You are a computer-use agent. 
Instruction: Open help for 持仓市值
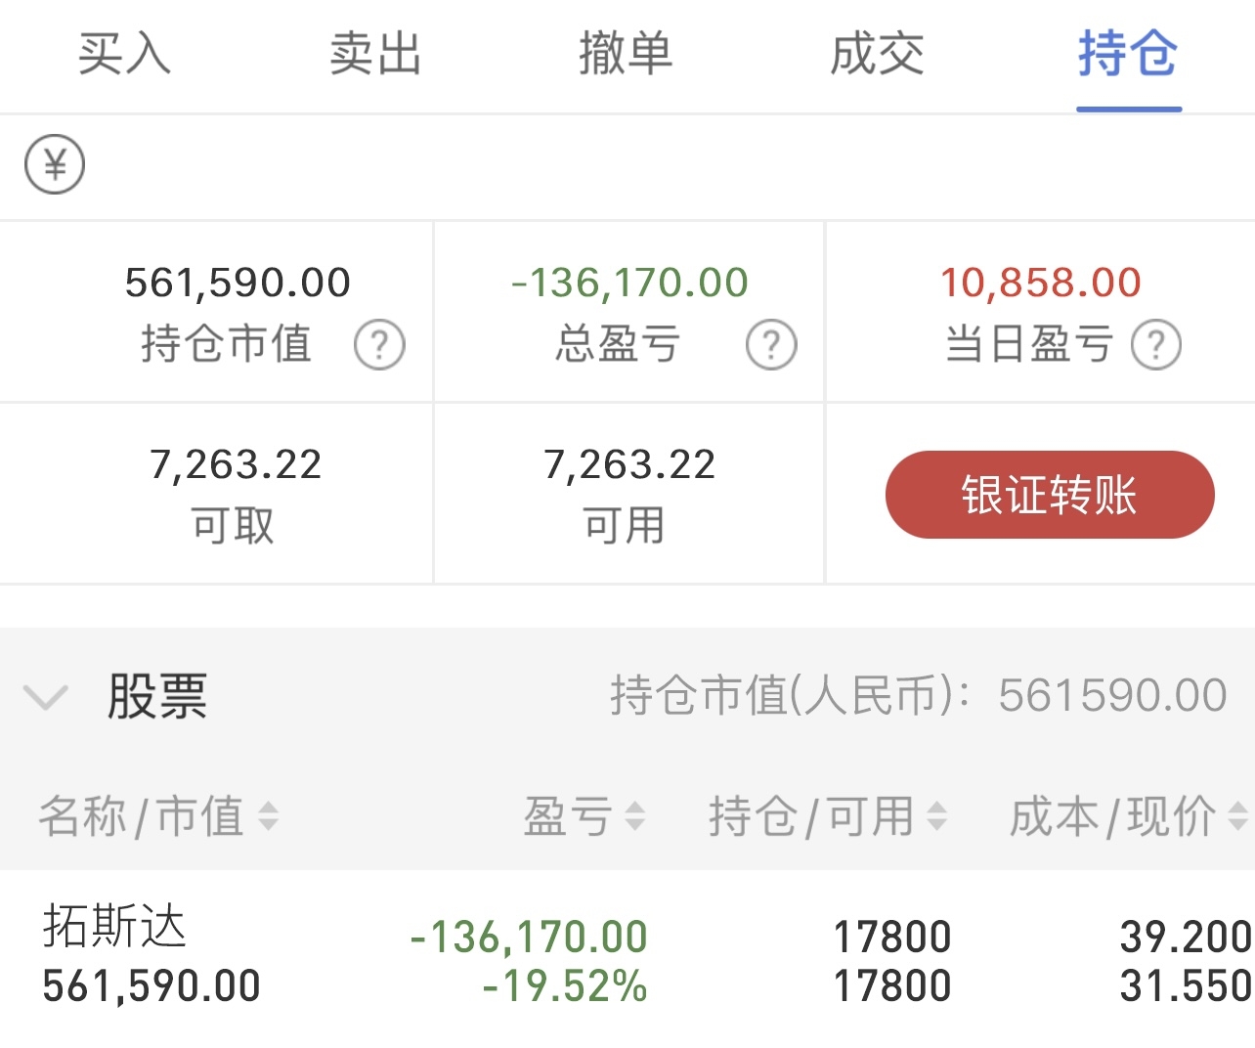379,345
